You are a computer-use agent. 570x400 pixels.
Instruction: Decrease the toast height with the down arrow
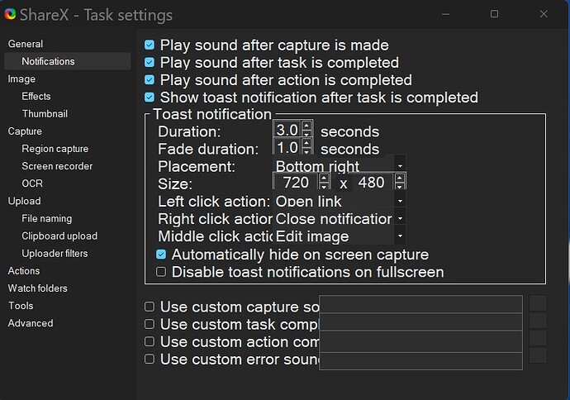(400, 186)
